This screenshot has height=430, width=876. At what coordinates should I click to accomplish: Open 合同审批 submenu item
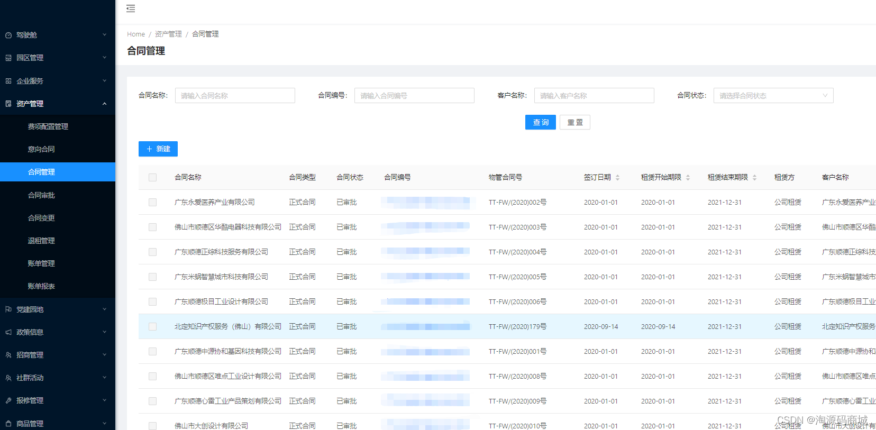click(58, 195)
